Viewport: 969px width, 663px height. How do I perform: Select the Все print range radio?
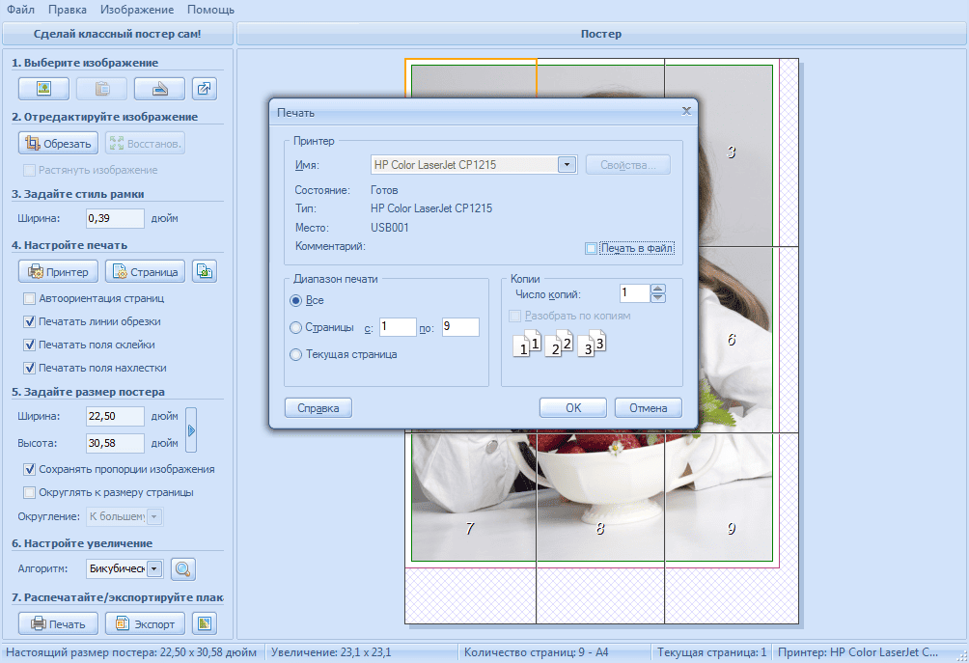[x=296, y=301]
